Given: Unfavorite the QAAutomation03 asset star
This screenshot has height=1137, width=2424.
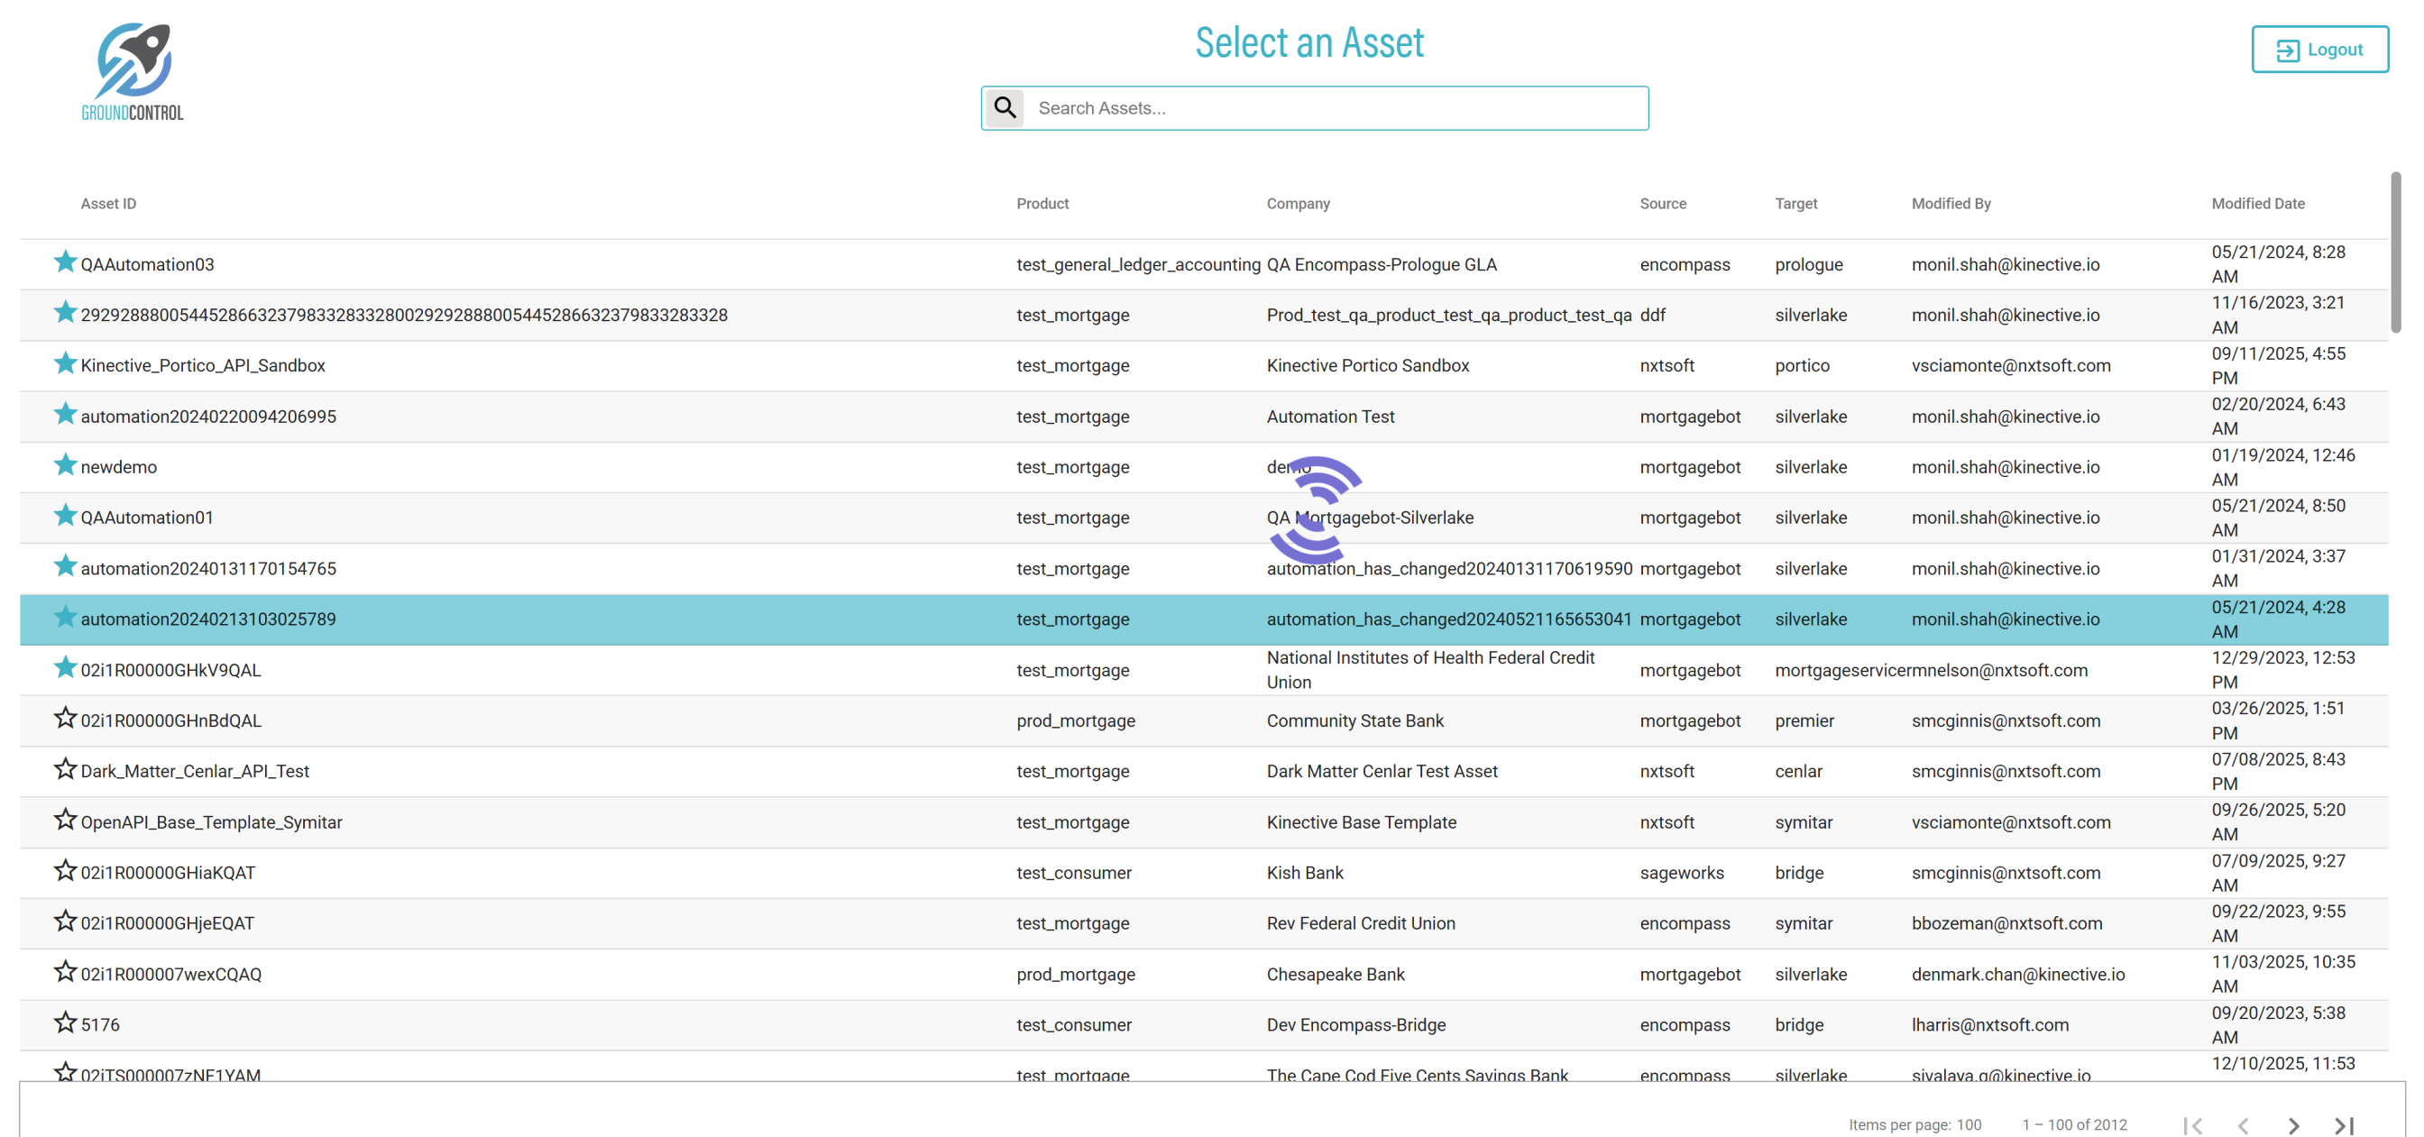Looking at the screenshot, I should coord(65,261).
